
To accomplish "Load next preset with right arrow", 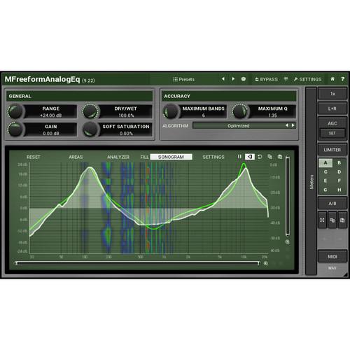I will click(x=233, y=79).
